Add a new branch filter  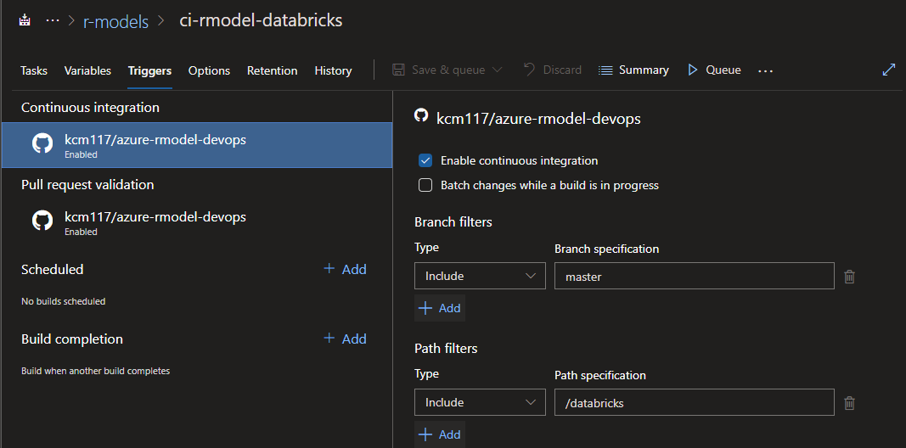(440, 308)
